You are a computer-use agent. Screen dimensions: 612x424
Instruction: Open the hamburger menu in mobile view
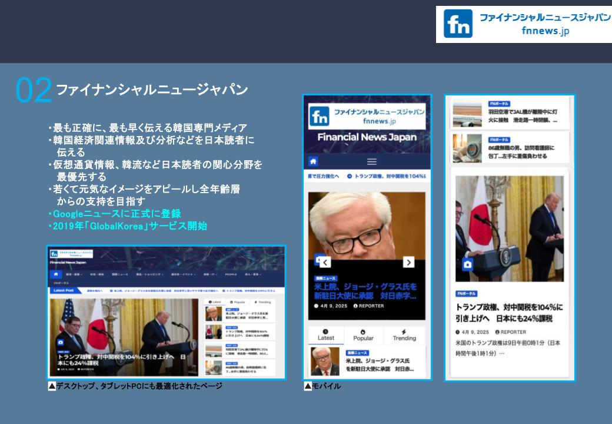[371, 161]
